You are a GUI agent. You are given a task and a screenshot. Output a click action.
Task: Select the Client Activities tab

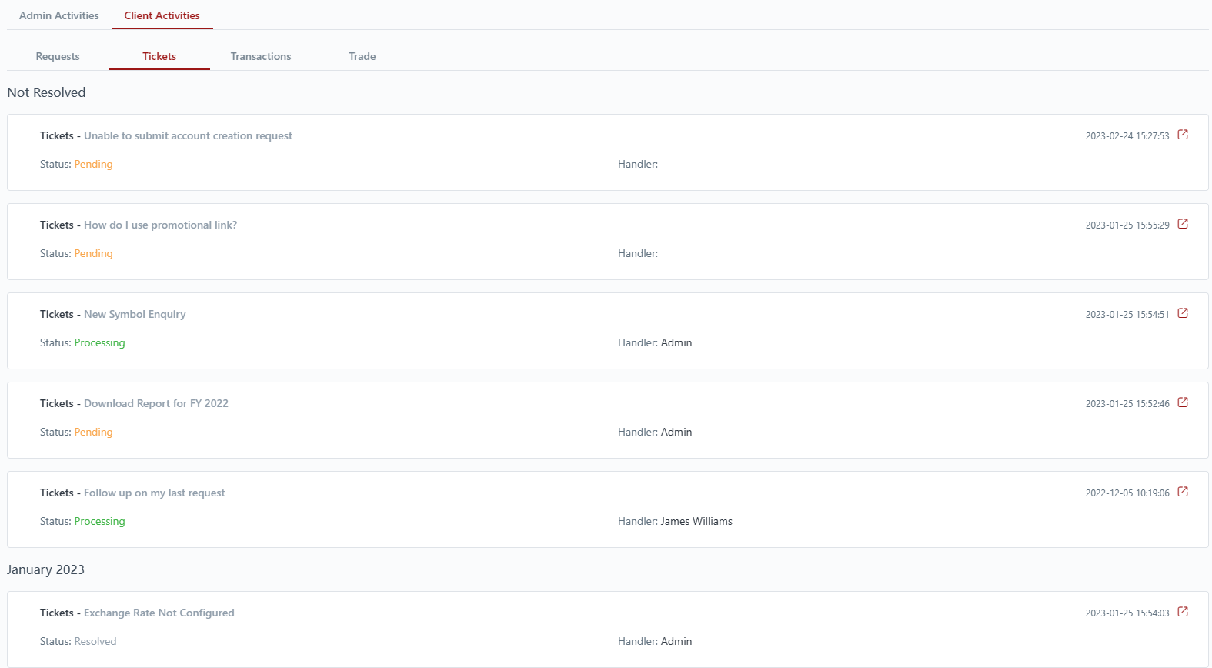[162, 15]
